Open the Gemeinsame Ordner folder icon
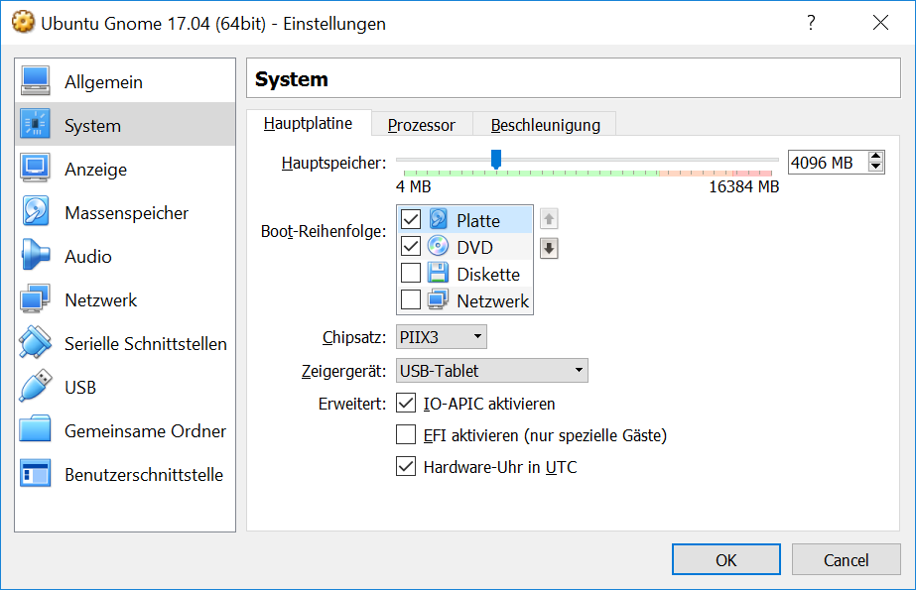 [x=35, y=430]
